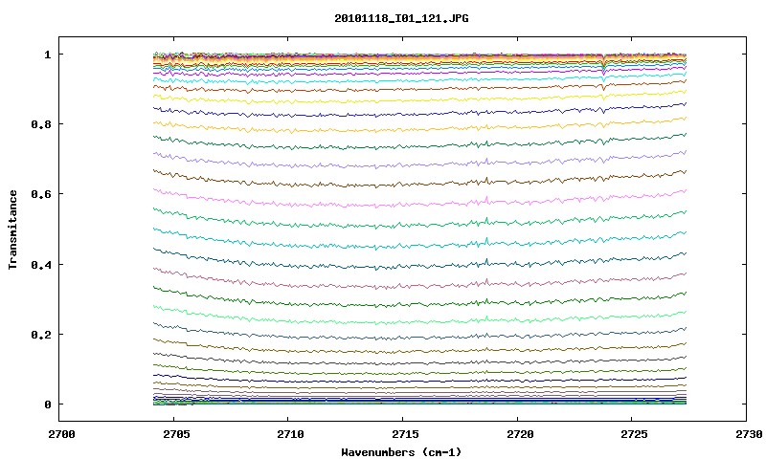
Task: Click the y-axis tick label 0
Action: tap(47, 404)
